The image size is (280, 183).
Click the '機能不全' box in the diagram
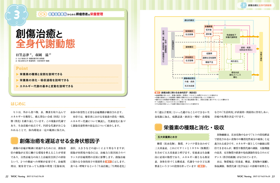(209, 62)
